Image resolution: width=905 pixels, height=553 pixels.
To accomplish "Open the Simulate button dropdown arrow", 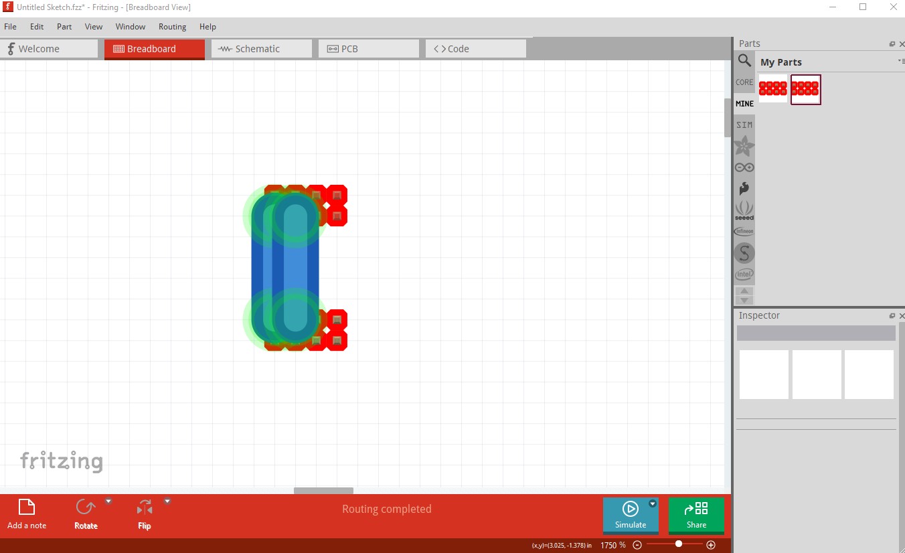I will tap(653, 503).
